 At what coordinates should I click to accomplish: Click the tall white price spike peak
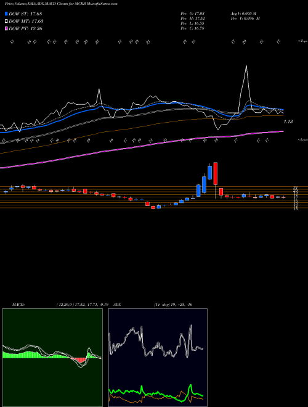[246, 66]
